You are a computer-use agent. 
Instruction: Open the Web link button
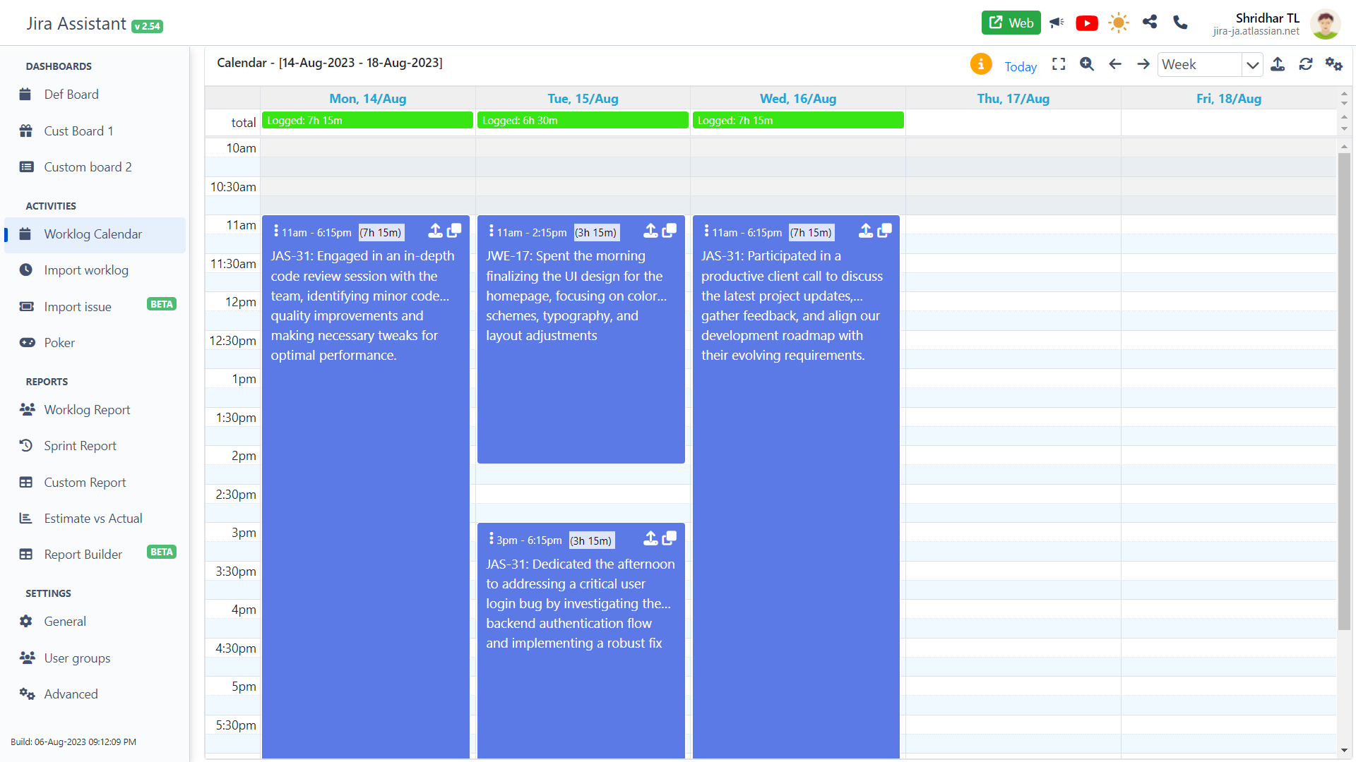(1011, 23)
